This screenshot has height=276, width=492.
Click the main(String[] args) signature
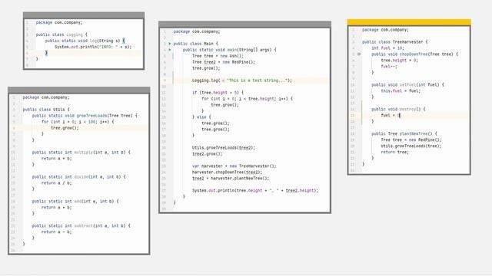pos(229,50)
